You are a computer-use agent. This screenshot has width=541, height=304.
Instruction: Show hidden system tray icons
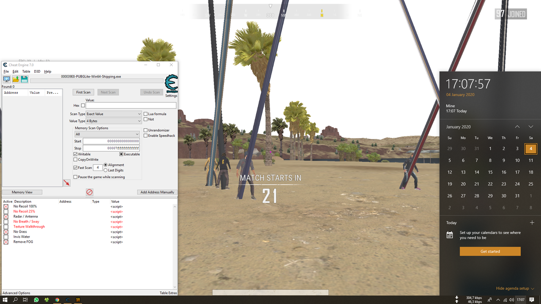(x=498, y=300)
